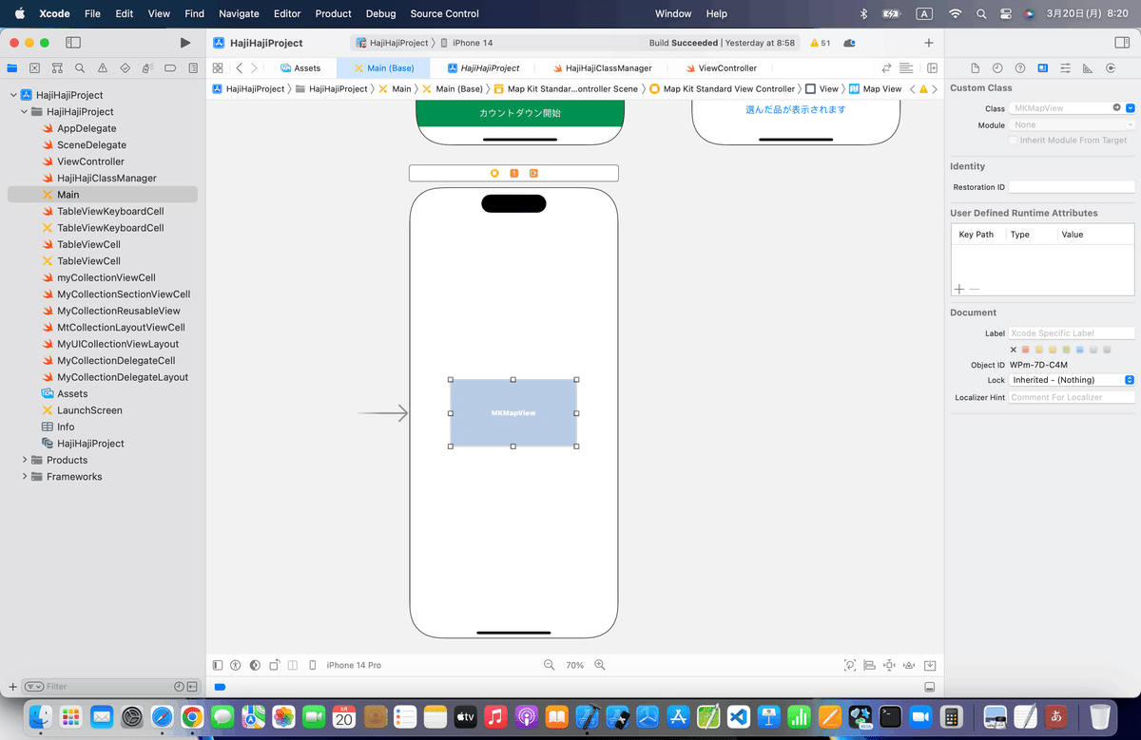Open the Find navigator magnifier icon
This screenshot has width=1141, height=740.
point(80,68)
